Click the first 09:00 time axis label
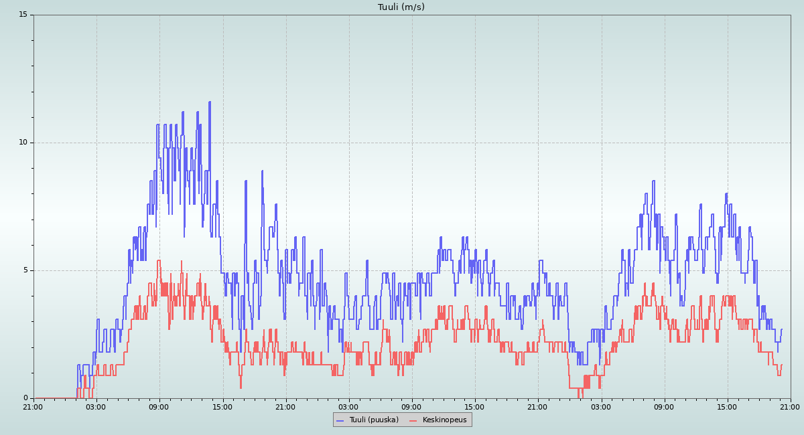This screenshot has width=804, height=435. tap(159, 406)
